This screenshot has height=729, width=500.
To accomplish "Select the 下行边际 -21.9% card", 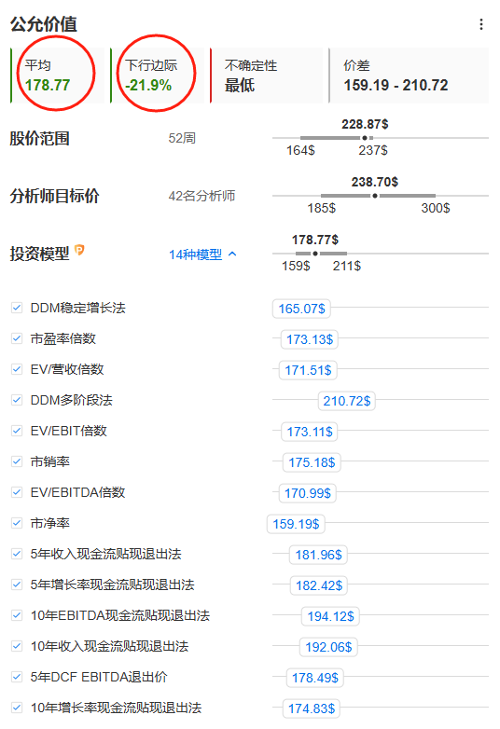I will [x=158, y=76].
